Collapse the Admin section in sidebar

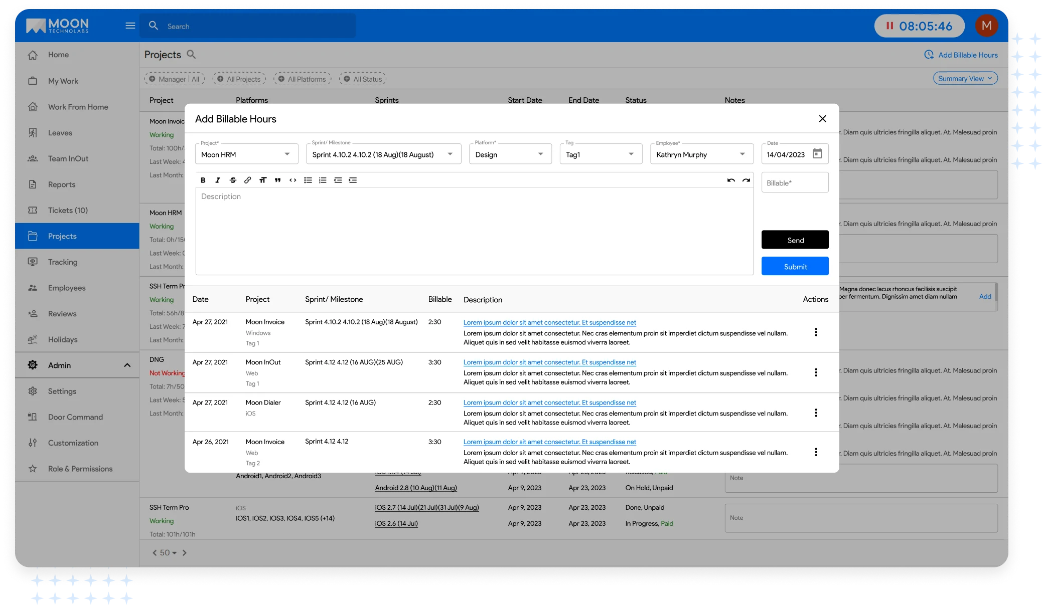127,365
